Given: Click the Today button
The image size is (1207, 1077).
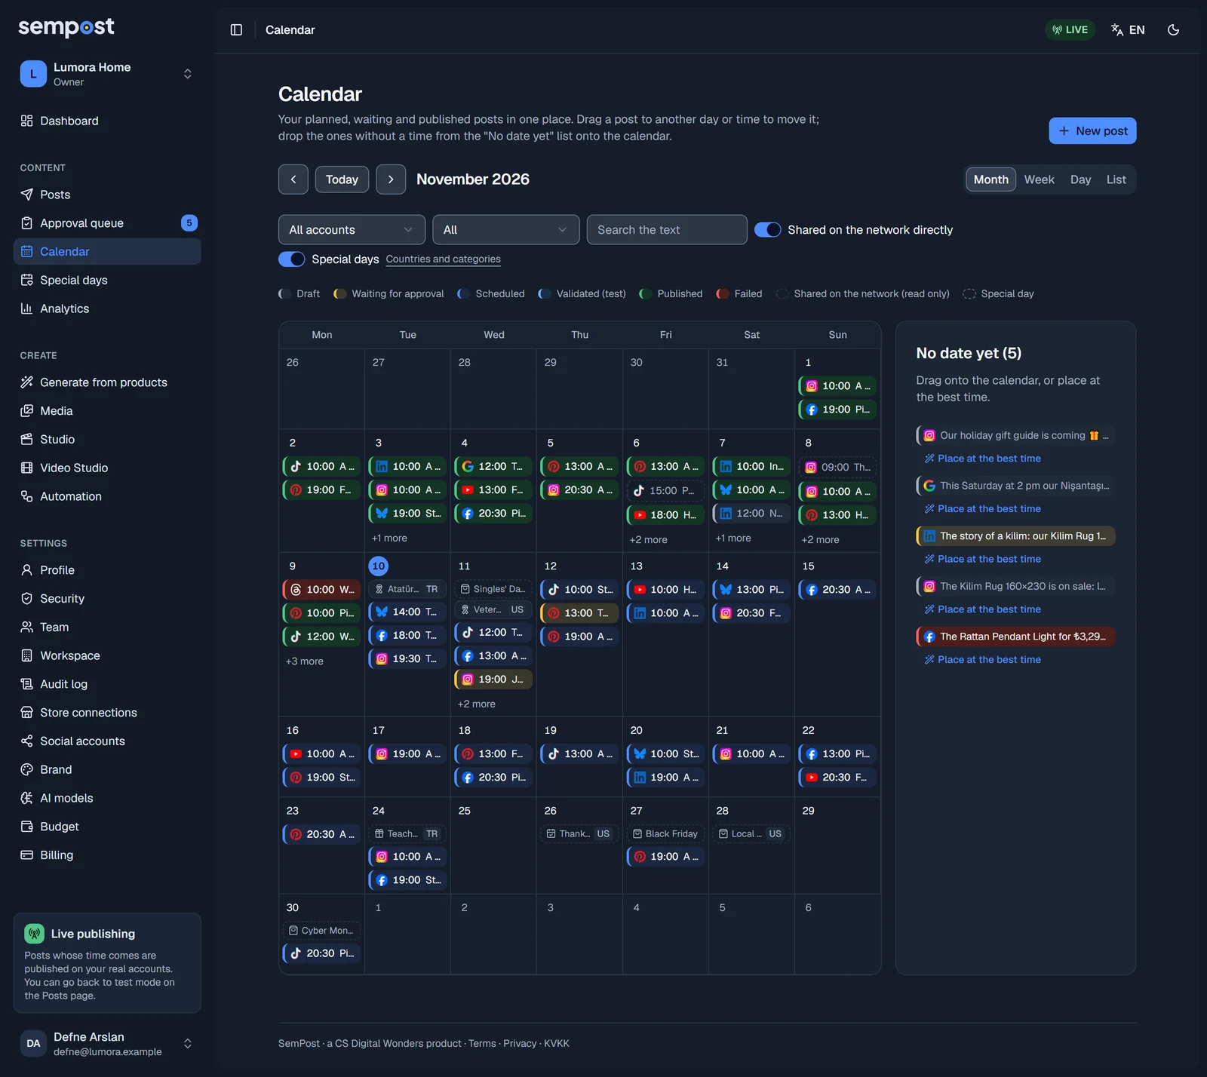Looking at the screenshot, I should click(x=342, y=179).
